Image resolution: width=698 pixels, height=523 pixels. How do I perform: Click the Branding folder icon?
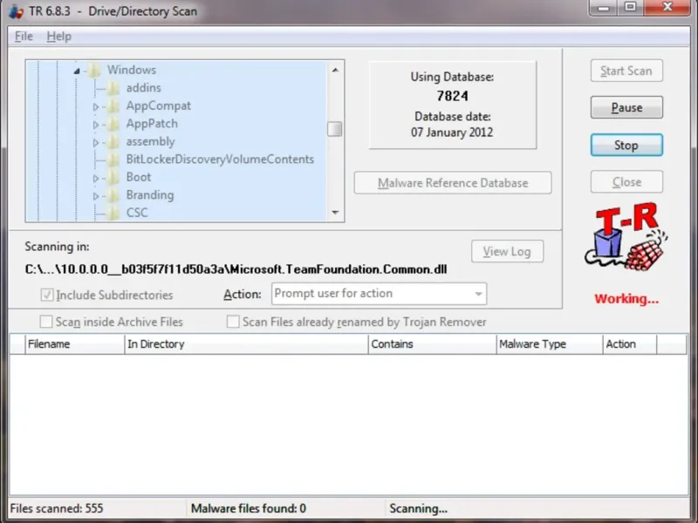[x=113, y=194]
